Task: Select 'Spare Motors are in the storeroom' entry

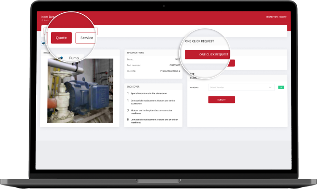Action: point(149,94)
